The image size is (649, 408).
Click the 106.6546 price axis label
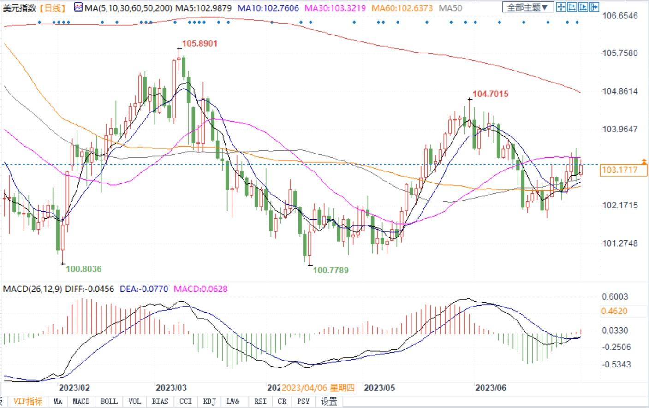point(620,16)
